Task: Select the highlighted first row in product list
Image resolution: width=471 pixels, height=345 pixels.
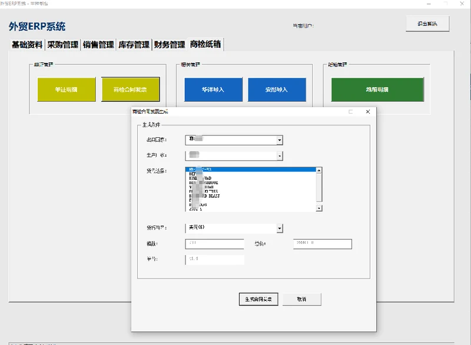Action: tap(251, 170)
